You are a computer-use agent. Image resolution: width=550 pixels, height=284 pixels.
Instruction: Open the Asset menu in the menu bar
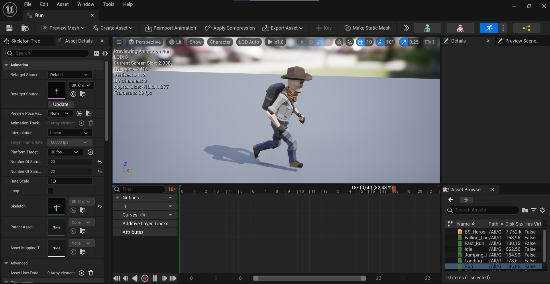point(62,4)
